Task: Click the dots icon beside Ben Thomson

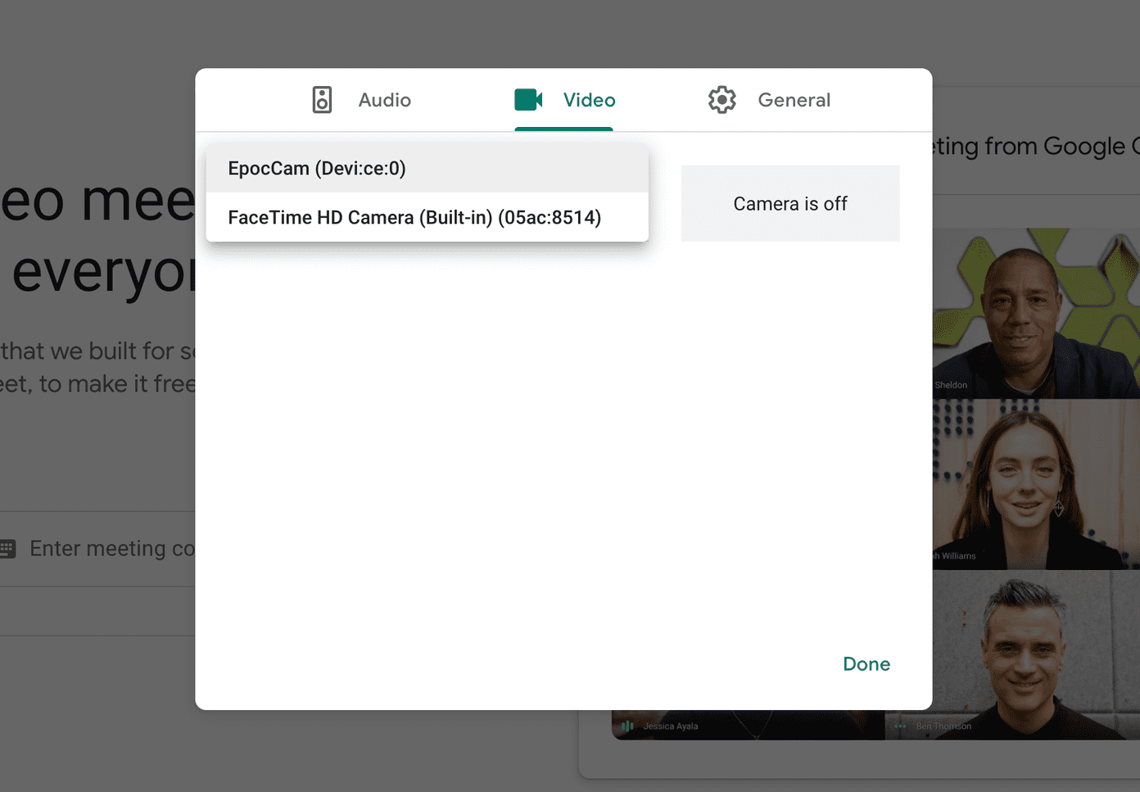Action: (900, 726)
